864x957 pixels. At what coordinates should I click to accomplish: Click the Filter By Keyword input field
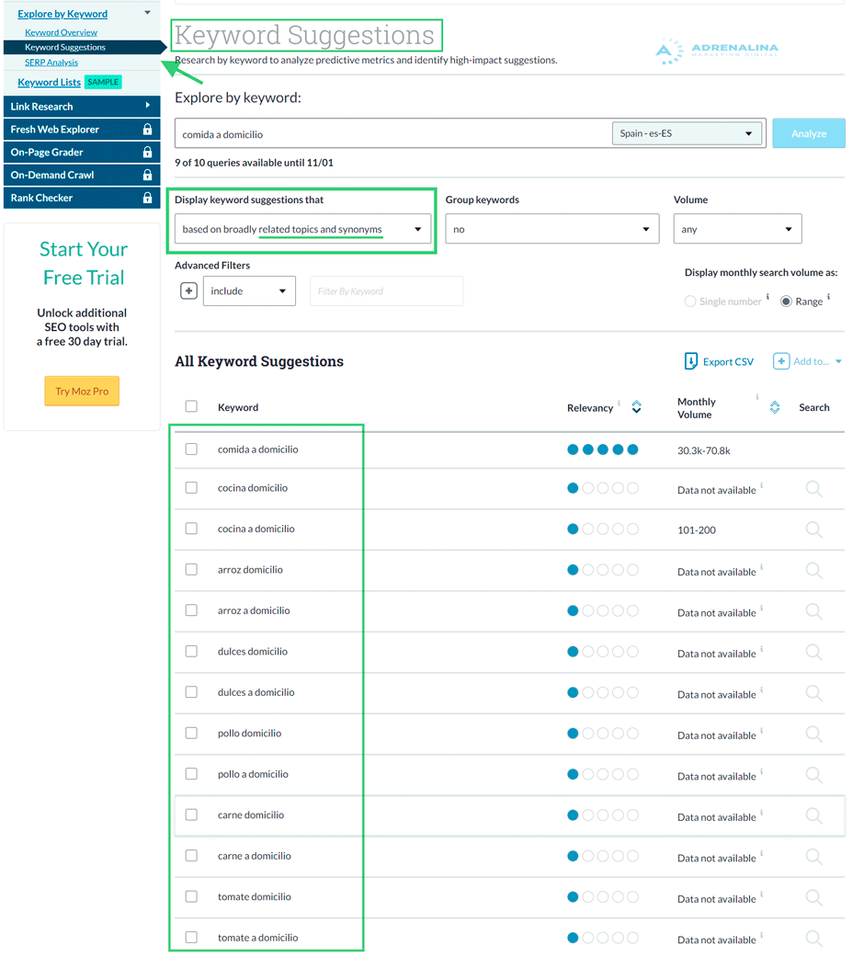(x=386, y=290)
